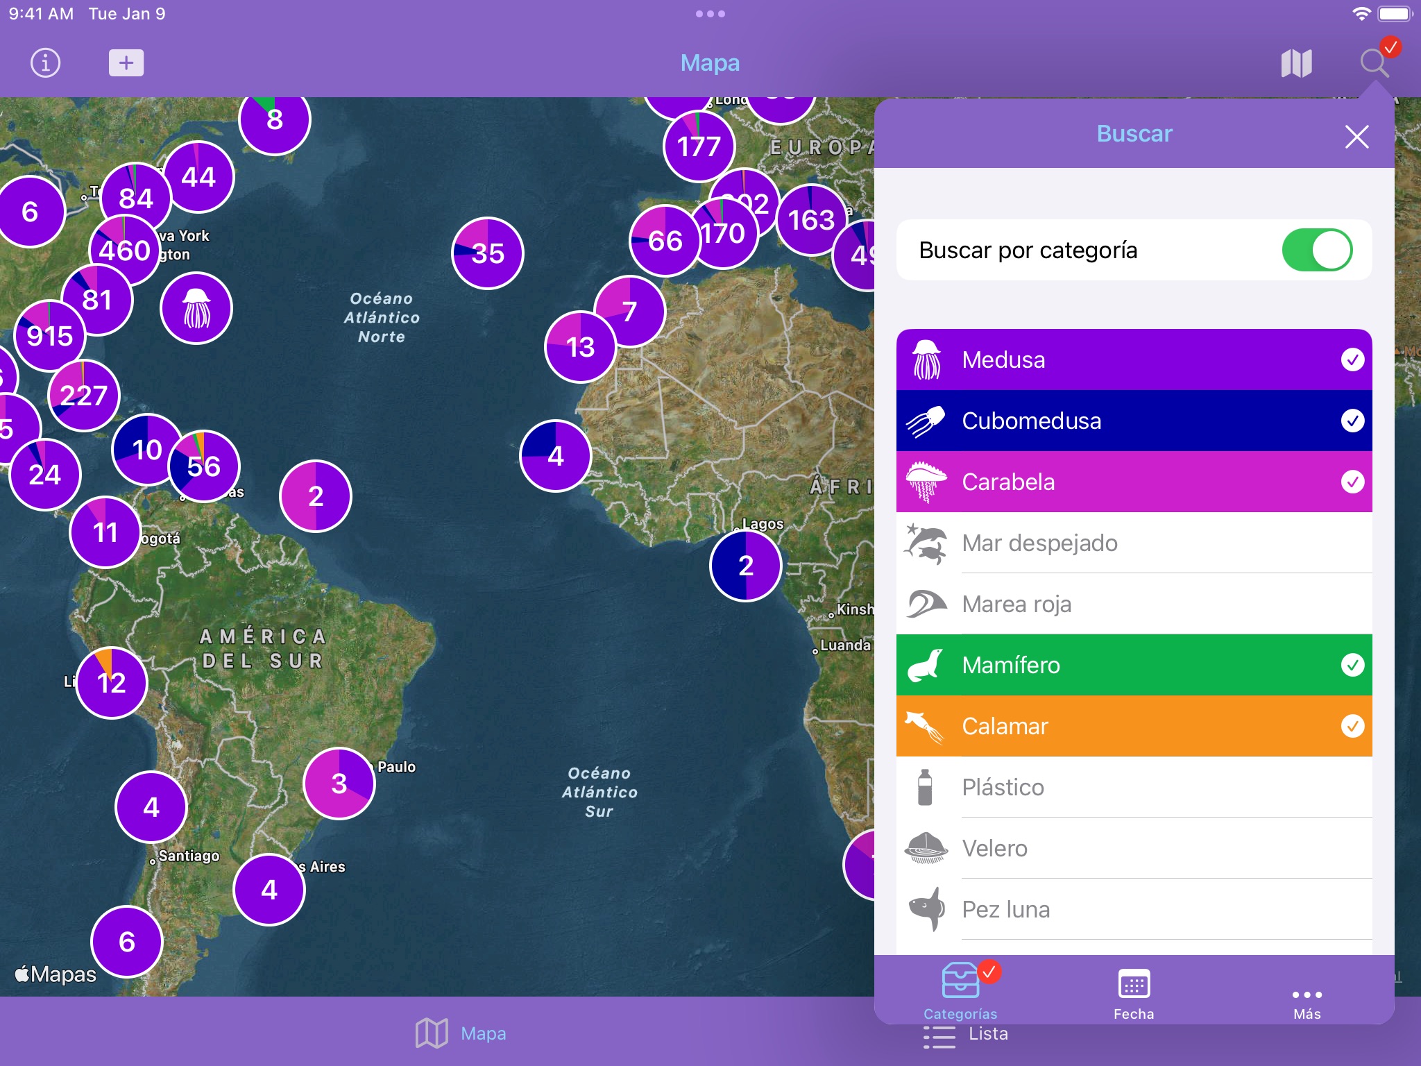Screen dimensions: 1421x1066
Task: Open the 56 cluster in the Caribbean
Action: pos(204,466)
